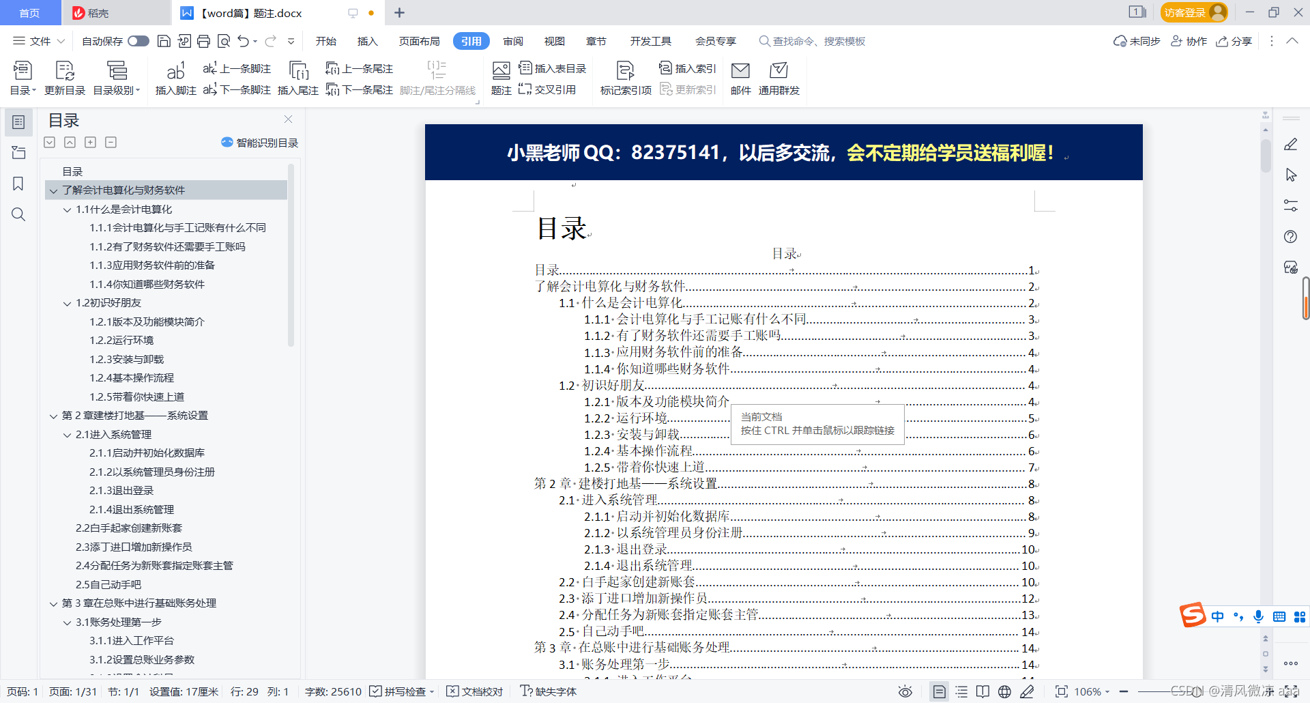Click the 访客登录 login button
The height and width of the screenshot is (703, 1310).
point(1193,12)
